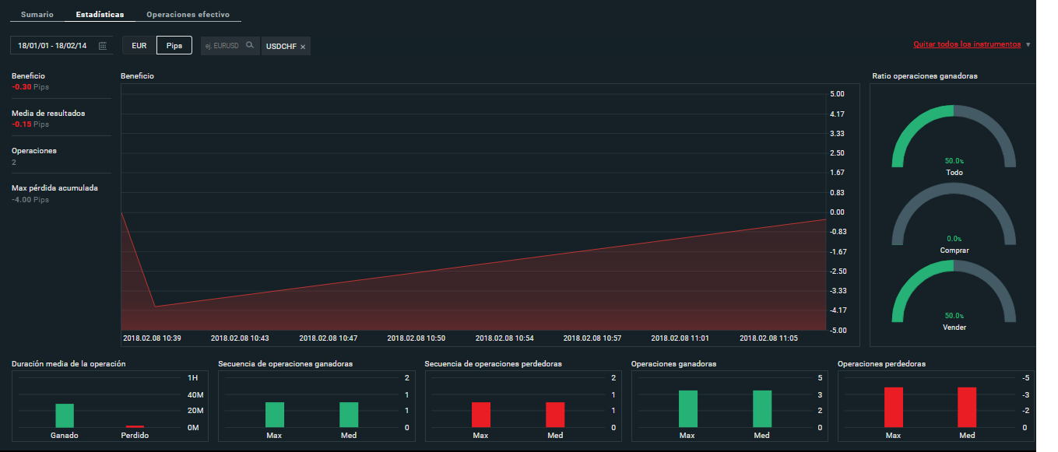Open the Operaciones efectivo tab

(x=188, y=15)
